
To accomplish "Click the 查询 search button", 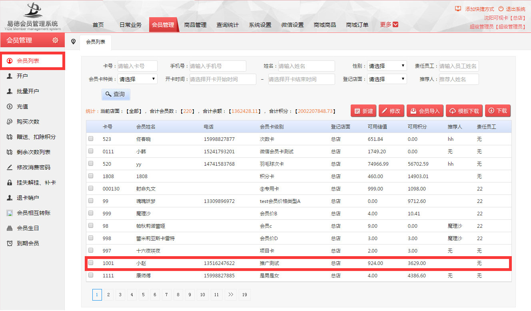I will pos(116,94).
